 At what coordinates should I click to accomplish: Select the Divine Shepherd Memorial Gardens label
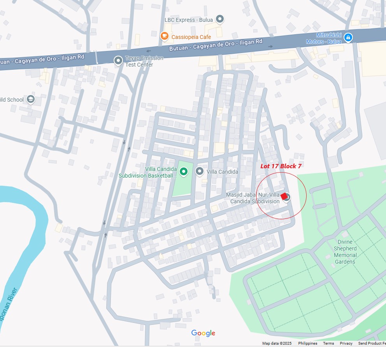(x=345, y=252)
